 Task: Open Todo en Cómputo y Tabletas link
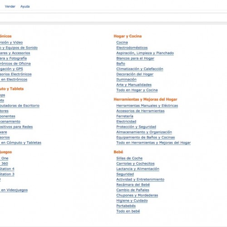20,143
